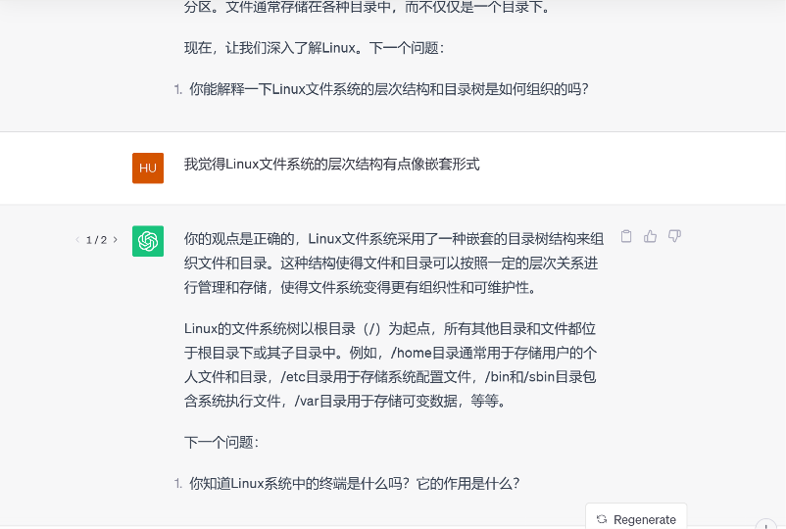Viewport: 786px width, 529px height.
Task: Click the question about 层次结构和目录树
Action: tap(388, 89)
